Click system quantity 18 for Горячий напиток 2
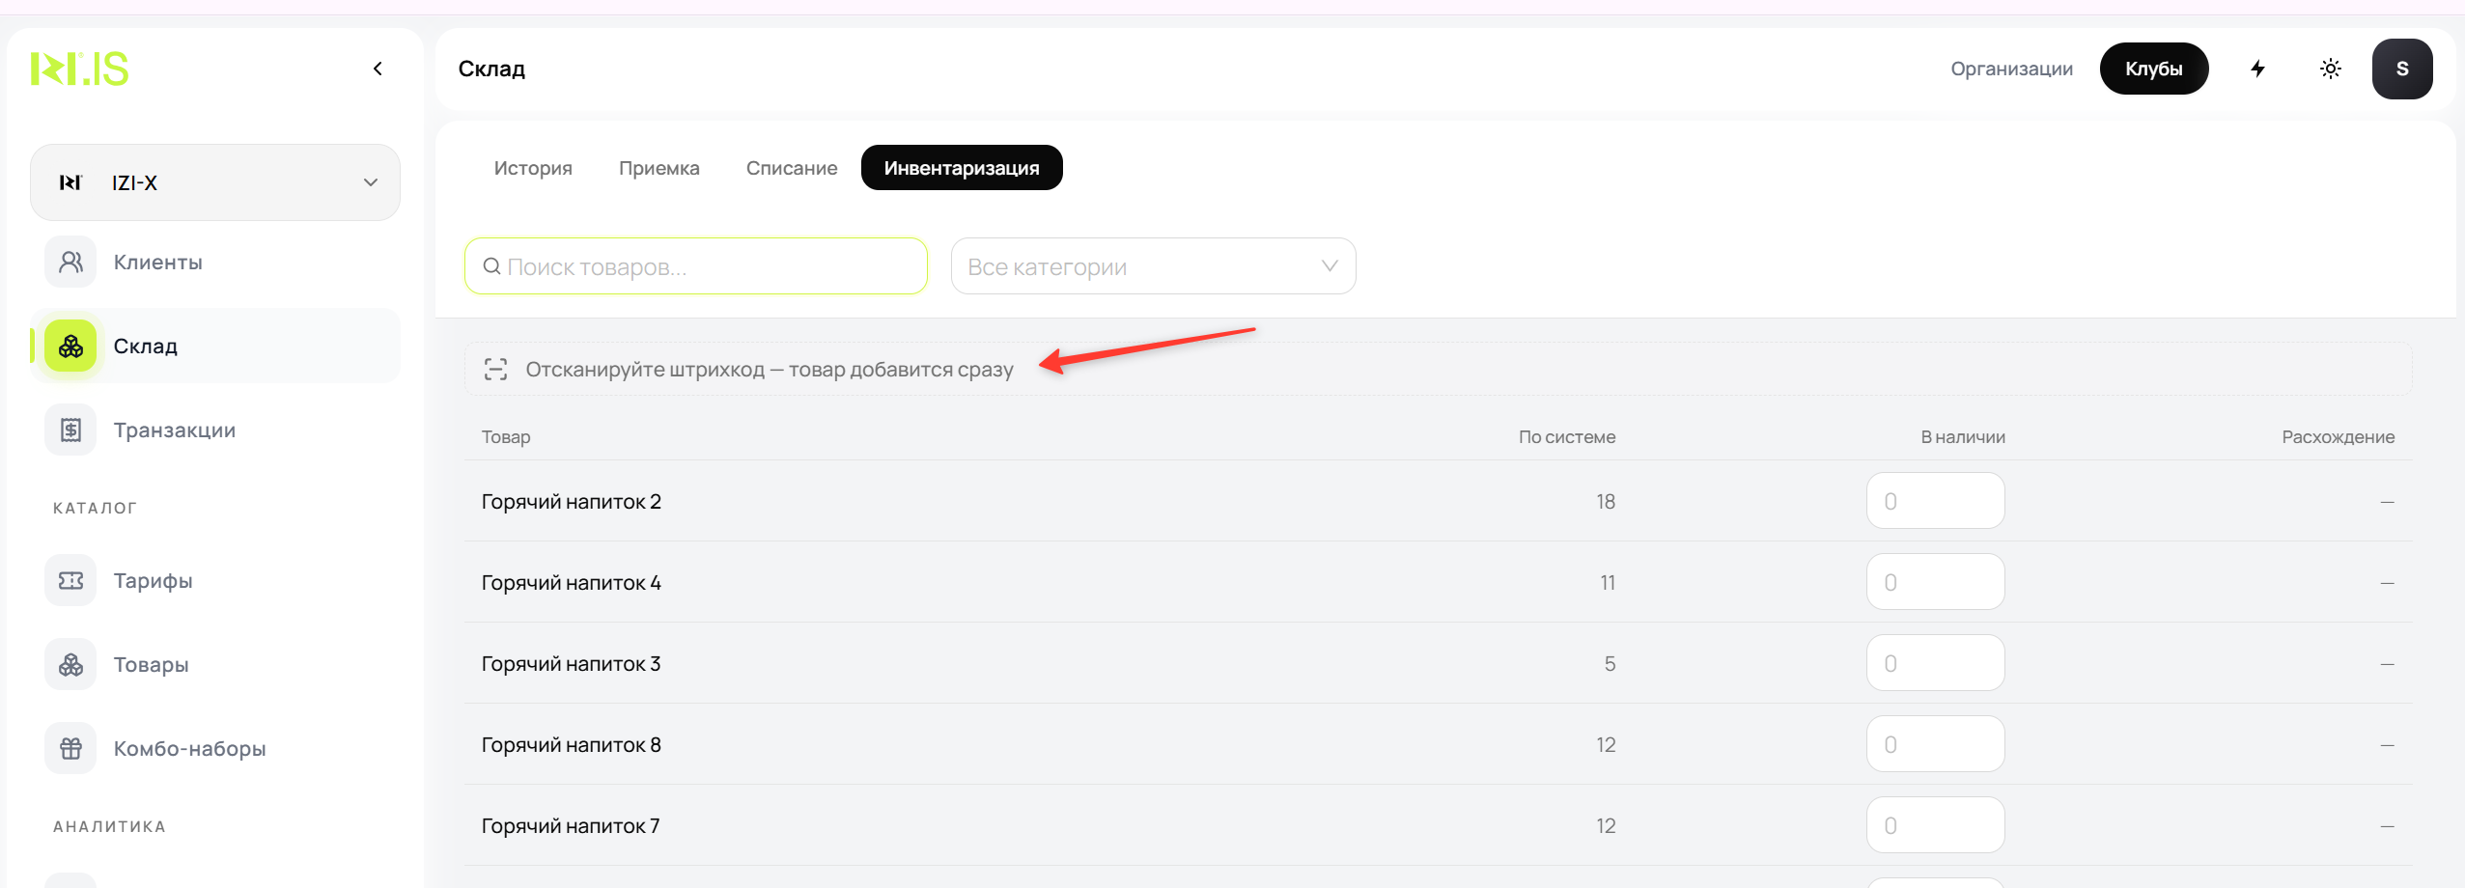Viewport: 2465px width, 888px height. pyautogui.click(x=1606, y=502)
